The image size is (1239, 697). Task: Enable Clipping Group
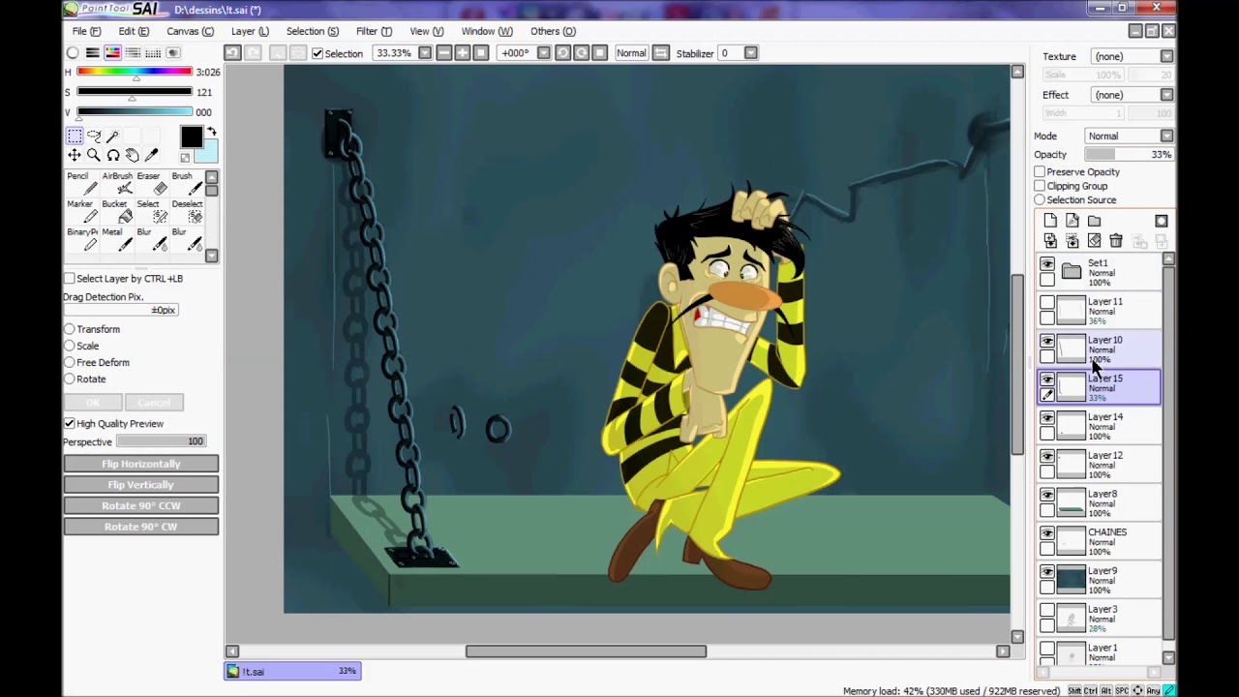(x=1040, y=186)
